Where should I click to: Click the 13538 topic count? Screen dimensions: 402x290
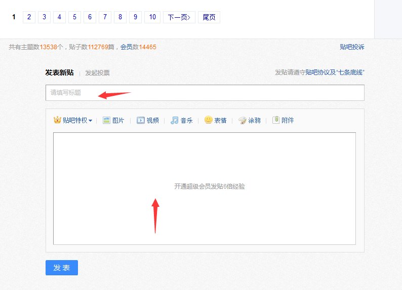(49, 47)
